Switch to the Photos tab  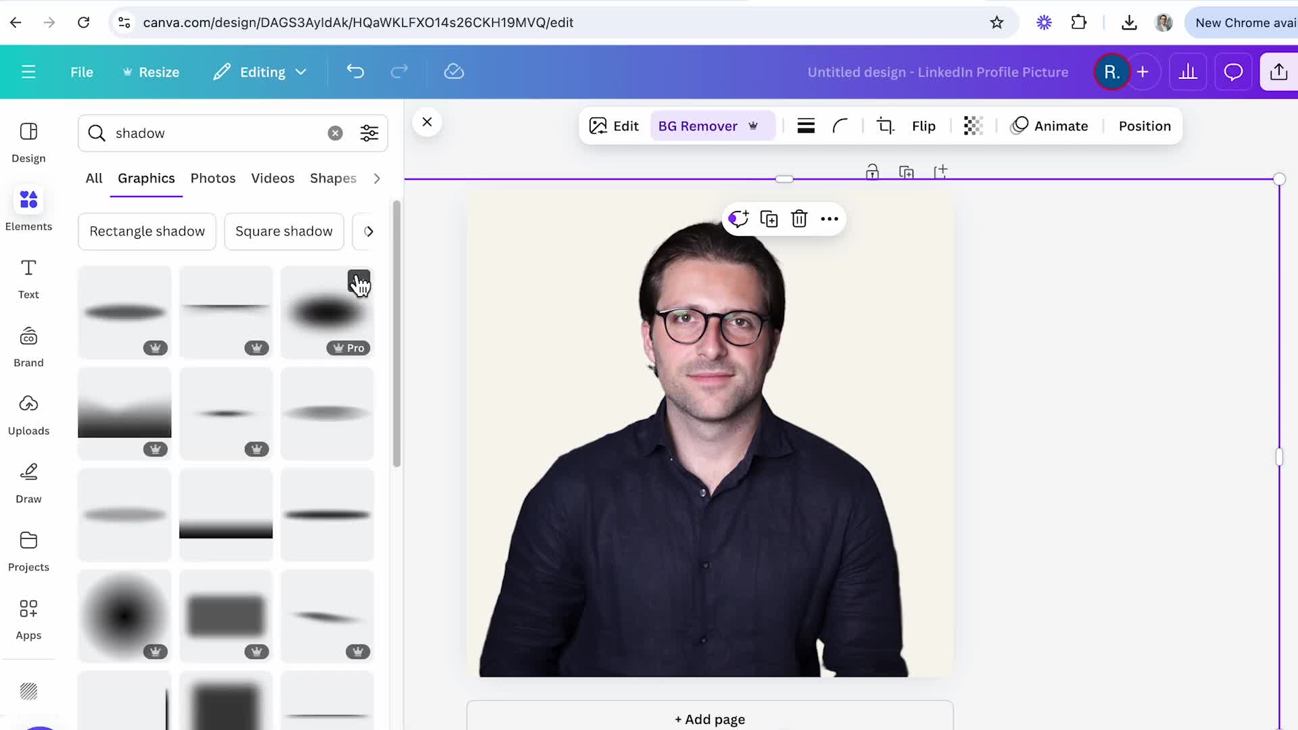tap(213, 178)
